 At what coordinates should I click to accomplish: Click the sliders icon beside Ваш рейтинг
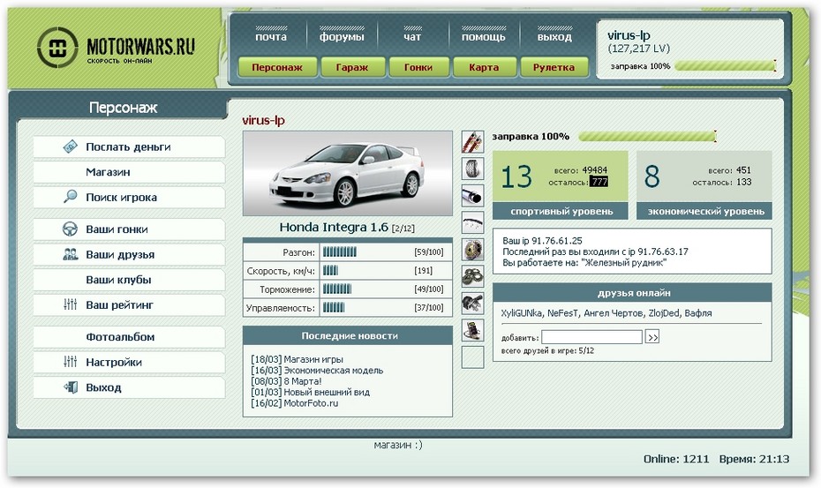(70, 304)
